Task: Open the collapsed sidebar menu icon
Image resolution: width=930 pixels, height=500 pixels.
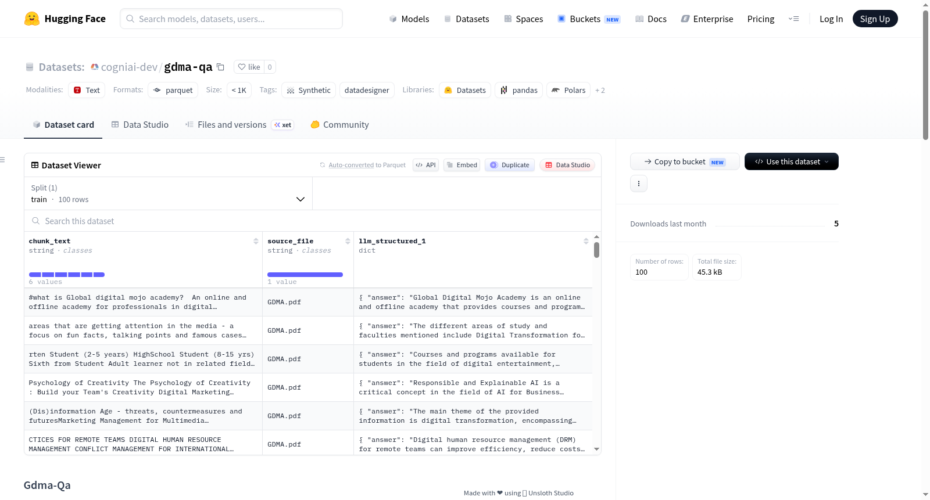Action: (x=2, y=160)
